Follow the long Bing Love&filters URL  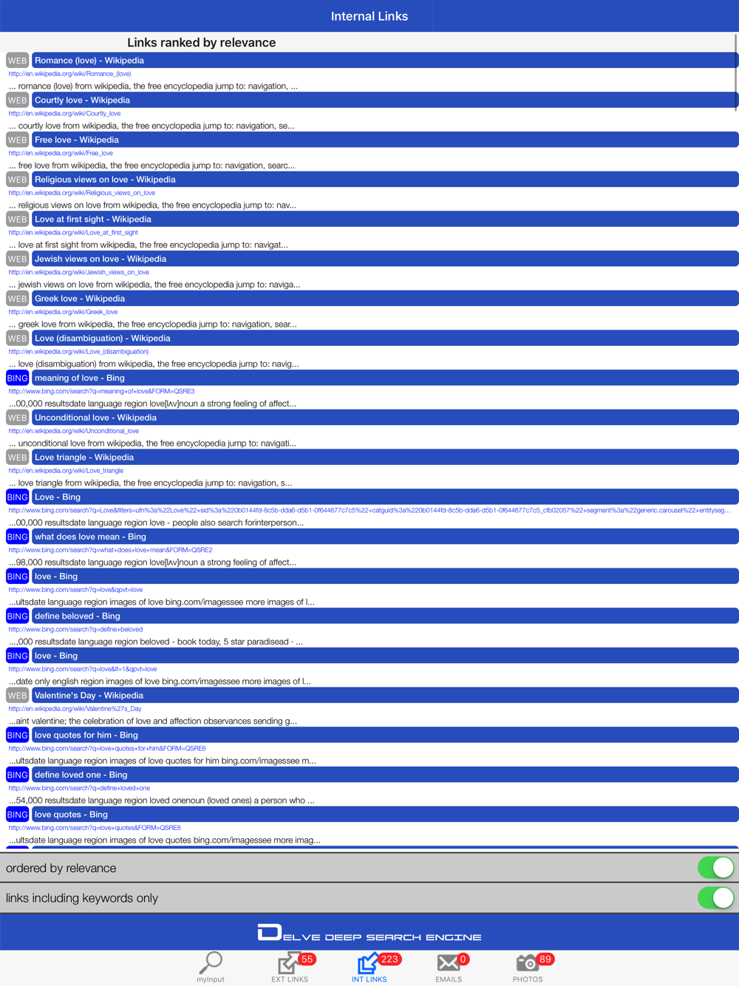369,510
